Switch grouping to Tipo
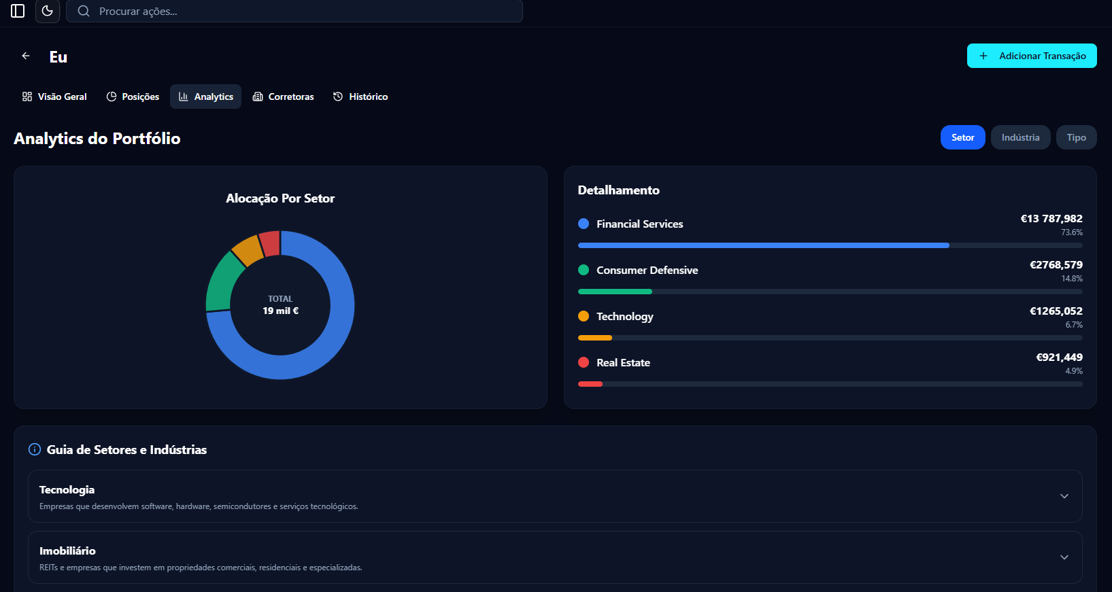 (x=1077, y=137)
